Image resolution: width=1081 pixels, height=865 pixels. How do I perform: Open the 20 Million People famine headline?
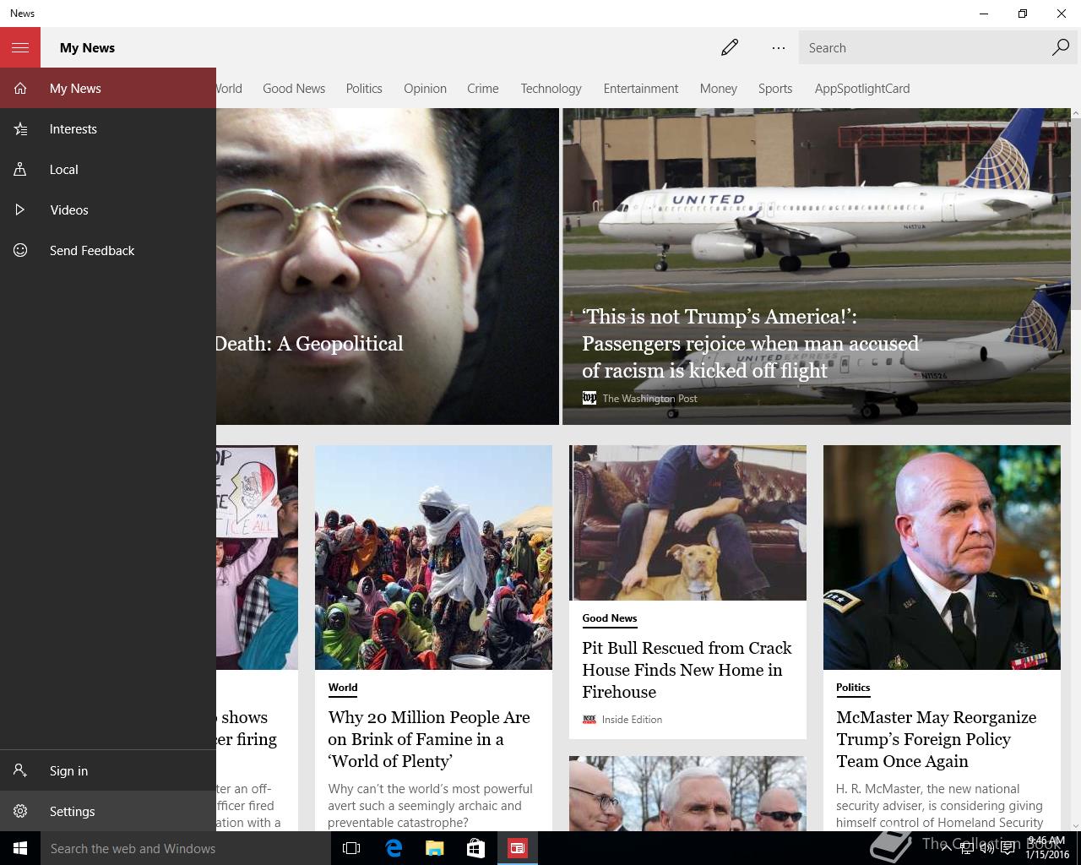pos(429,738)
